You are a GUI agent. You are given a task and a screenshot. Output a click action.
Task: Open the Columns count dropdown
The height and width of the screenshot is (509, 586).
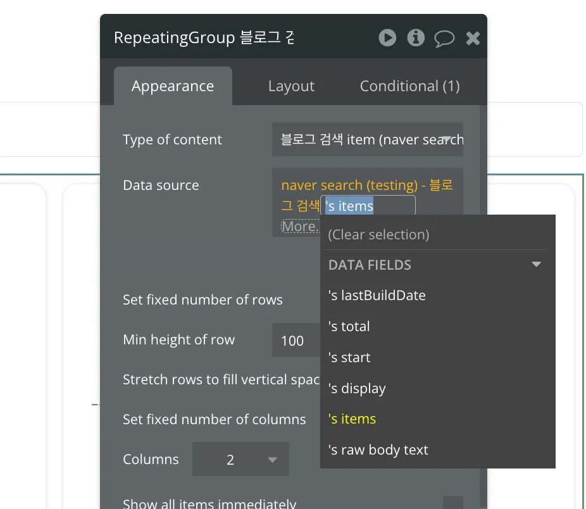(240, 460)
